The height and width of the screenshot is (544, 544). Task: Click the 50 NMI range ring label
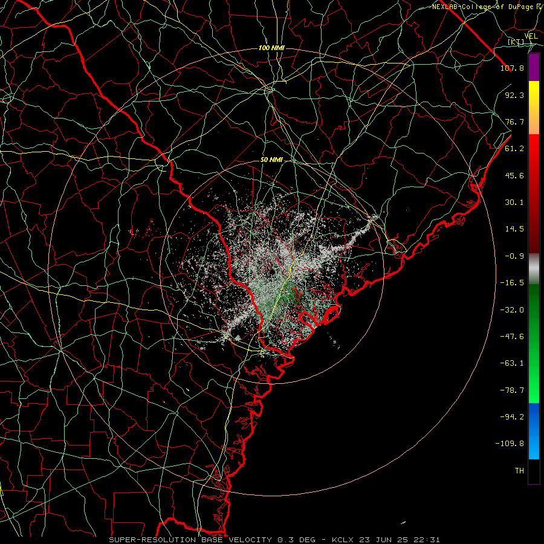pyautogui.click(x=271, y=160)
